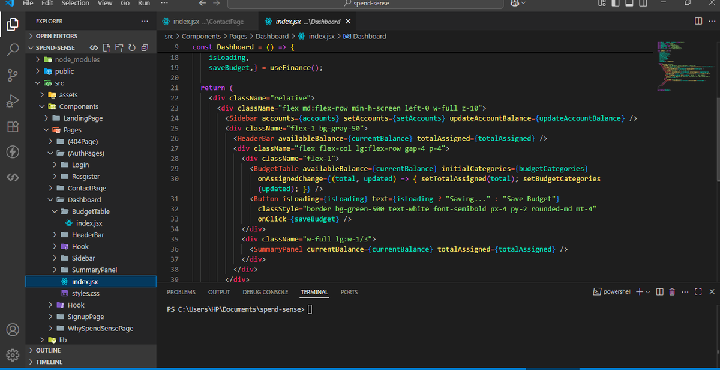Expand the (AuthPages) folder
The image size is (720, 370).
point(91,153)
